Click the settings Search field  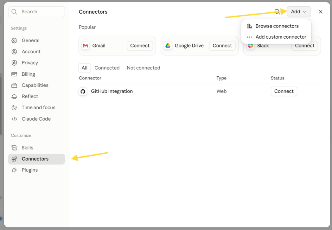tap(36, 12)
